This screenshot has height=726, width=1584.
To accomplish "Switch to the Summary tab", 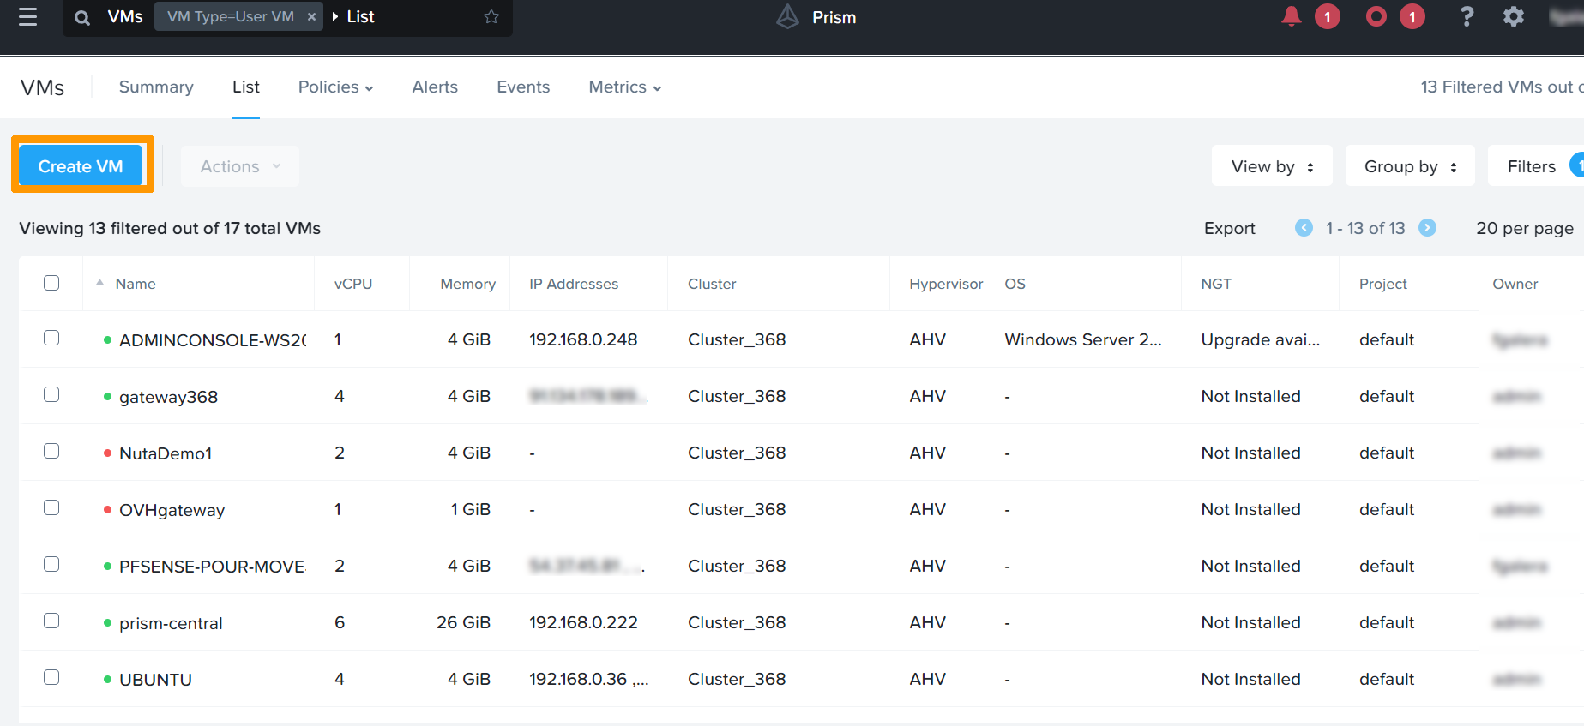I will pos(156,87).
